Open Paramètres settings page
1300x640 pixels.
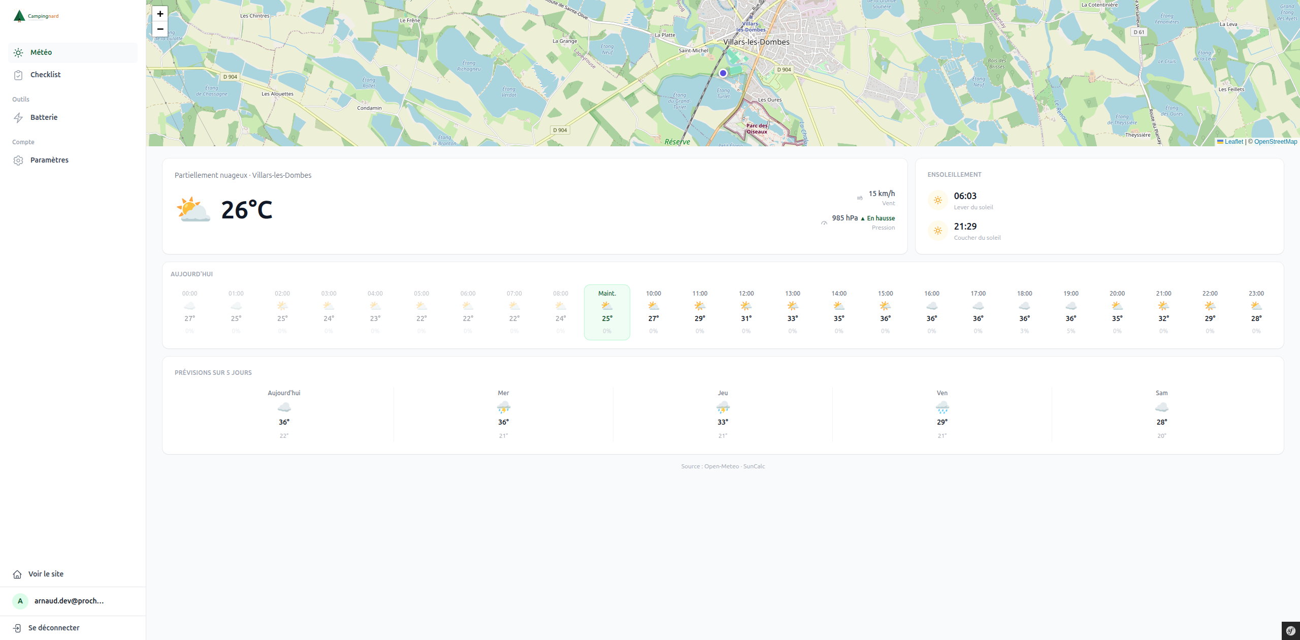click(73, 160)
